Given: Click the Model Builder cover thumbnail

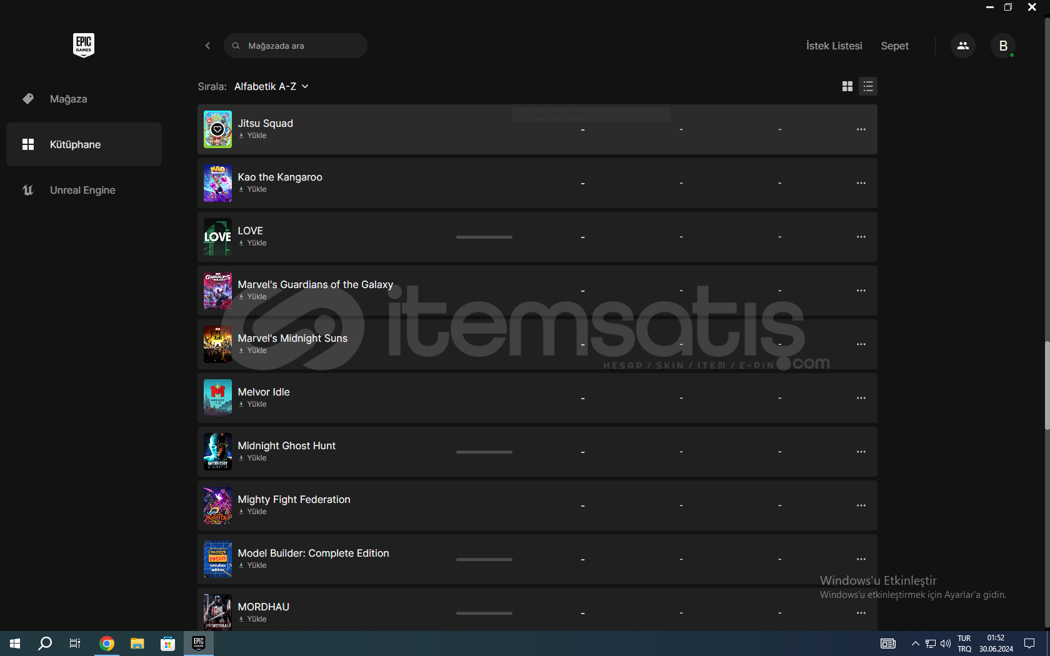Looking at the screenshot, I should [x=217, y=559].
